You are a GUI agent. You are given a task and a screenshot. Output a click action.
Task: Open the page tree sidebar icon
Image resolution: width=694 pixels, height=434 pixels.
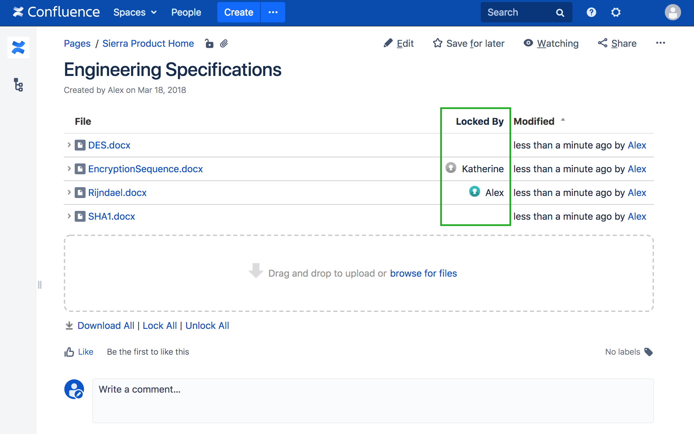(x=18, y=85)
